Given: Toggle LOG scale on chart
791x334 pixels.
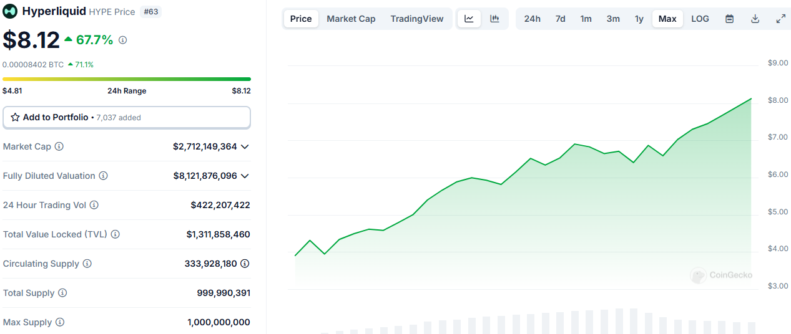Looking at the screenshot, I should [x=700, y=19].
